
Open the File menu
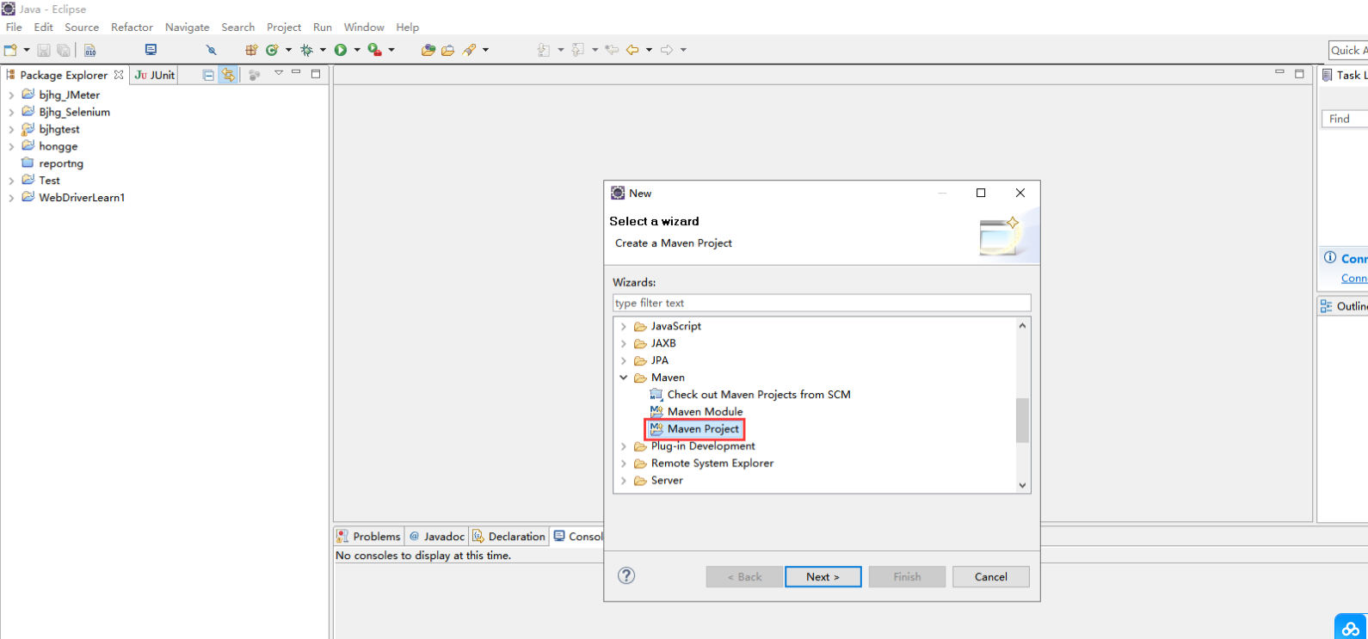click(14, 27)
